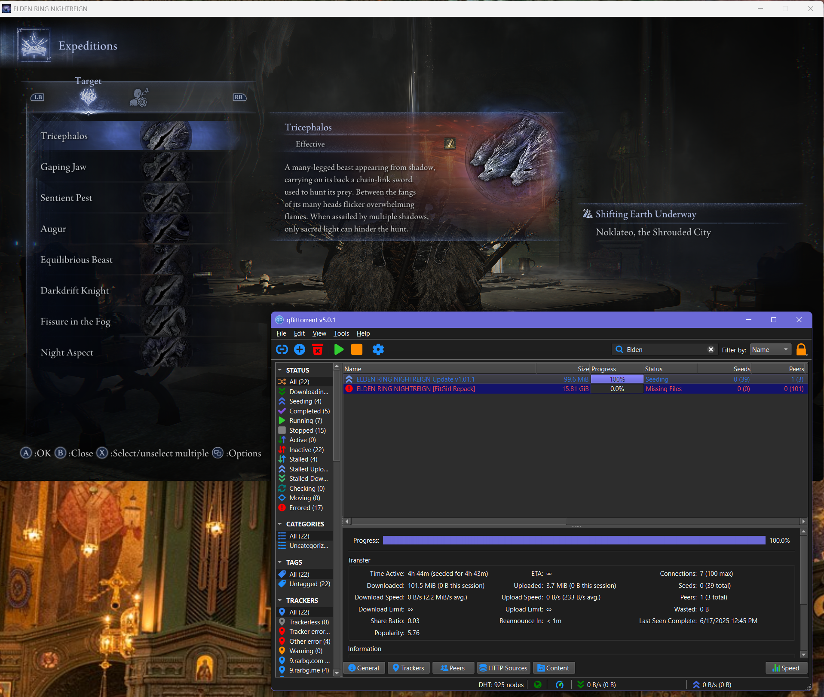
Task: Click the search magnifier icon in filter box
Action: click(x=619, y=349)
